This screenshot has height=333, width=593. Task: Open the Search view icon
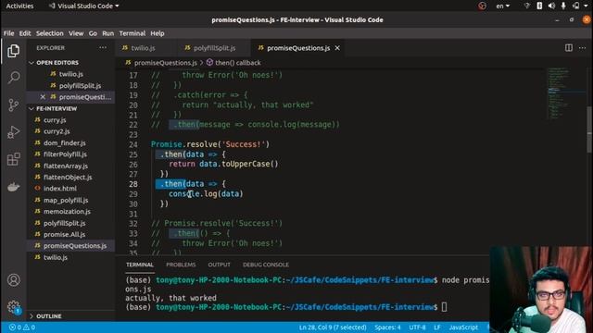[x=14, y=78]
